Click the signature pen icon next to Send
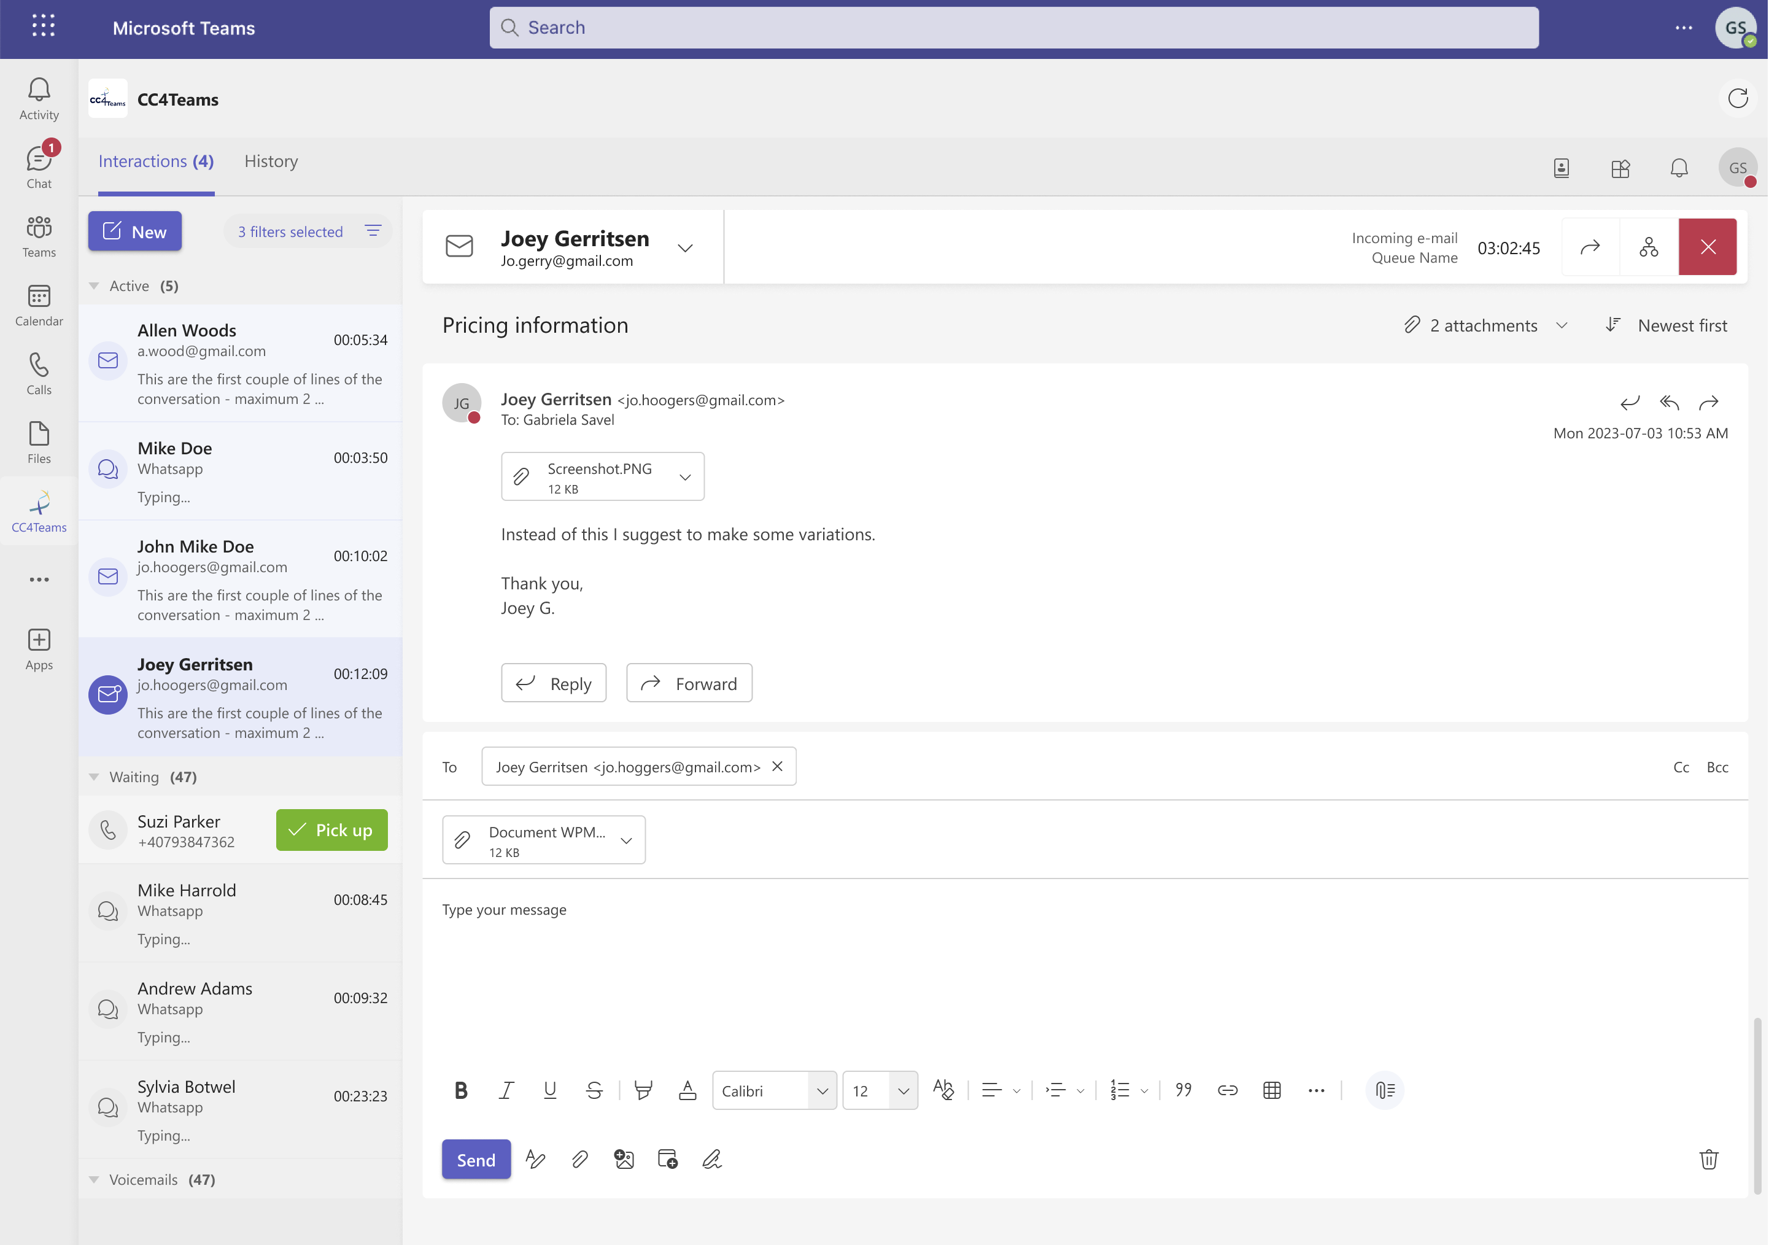Screen dimensions: 1769x1245 pos(712,1158)
